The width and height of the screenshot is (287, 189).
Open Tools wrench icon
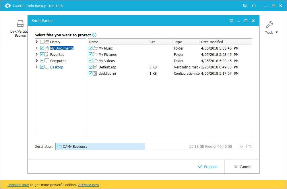pyautogui.click(x=269, y=24)
